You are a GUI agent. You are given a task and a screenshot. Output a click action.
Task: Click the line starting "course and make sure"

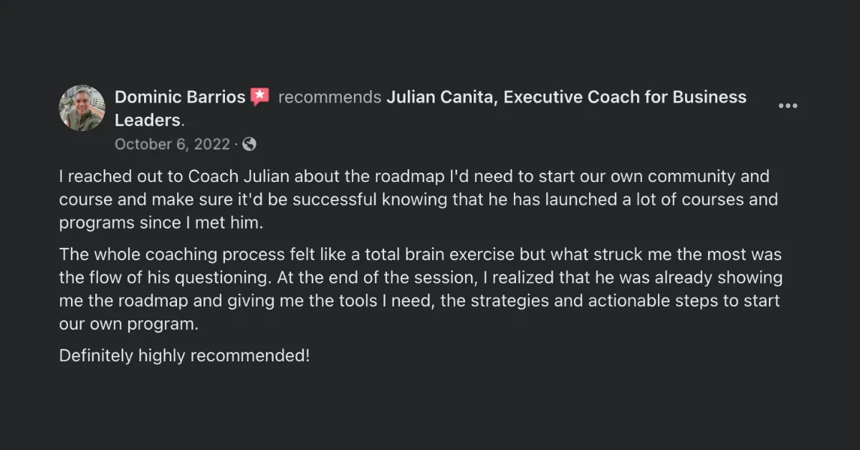click(418, 200)
